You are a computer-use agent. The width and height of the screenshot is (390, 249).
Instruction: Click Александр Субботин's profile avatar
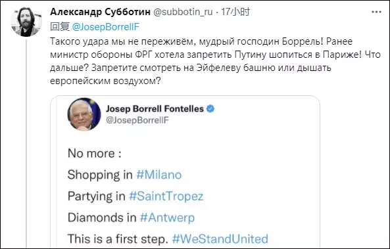coord(26,22)
